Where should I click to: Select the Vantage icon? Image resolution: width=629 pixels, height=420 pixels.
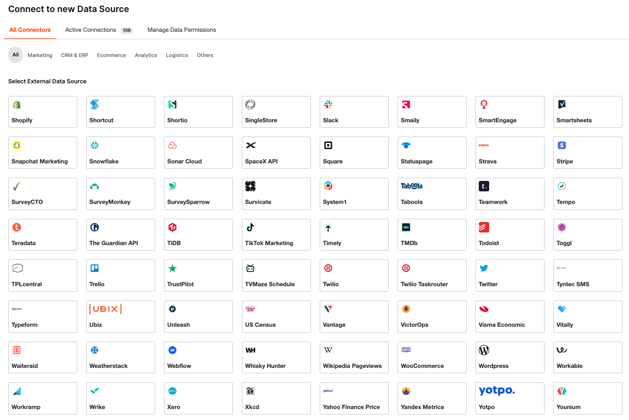pyautogui.click(x=328, y=309)
